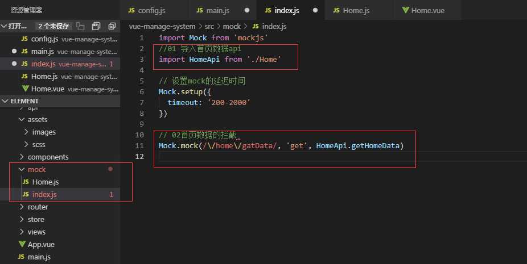
Task: Switch to the config.js tab
Action: [154, 10]
